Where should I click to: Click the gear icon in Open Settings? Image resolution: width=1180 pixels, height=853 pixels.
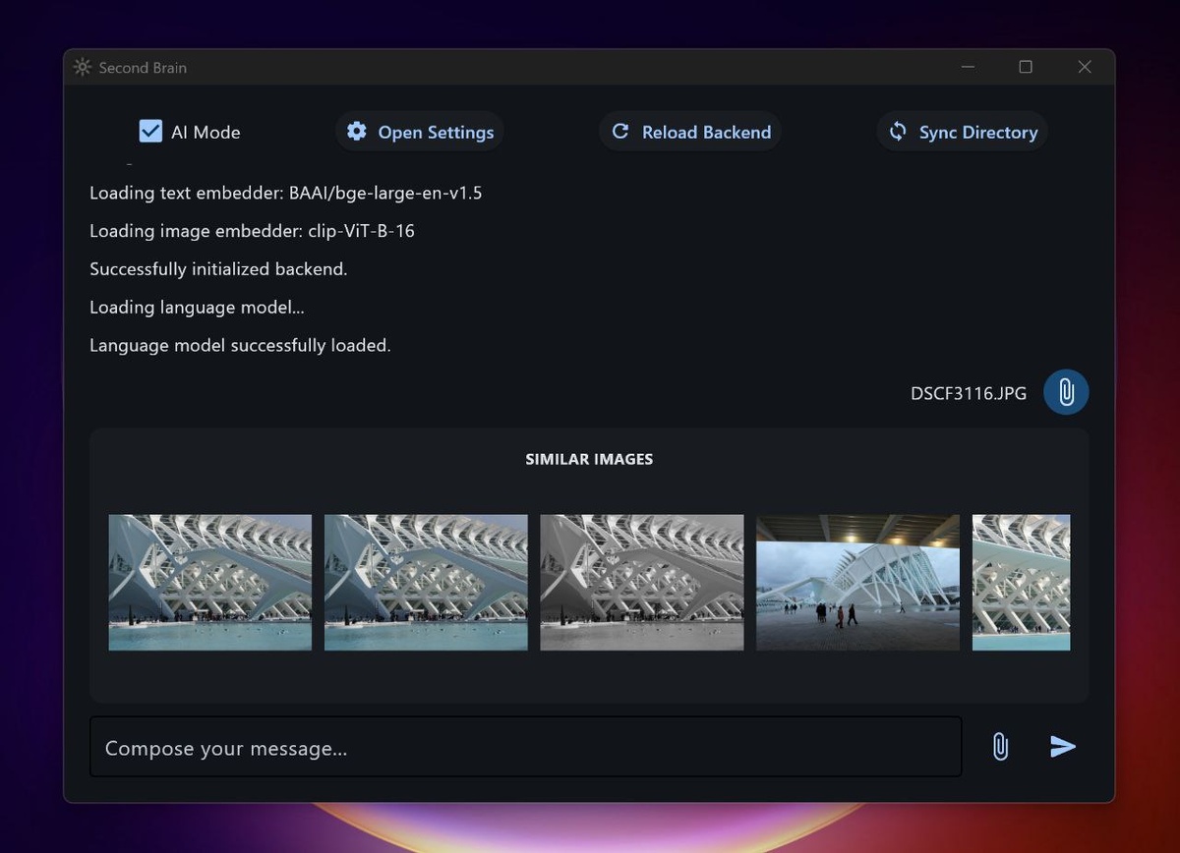tap(357, 131)
